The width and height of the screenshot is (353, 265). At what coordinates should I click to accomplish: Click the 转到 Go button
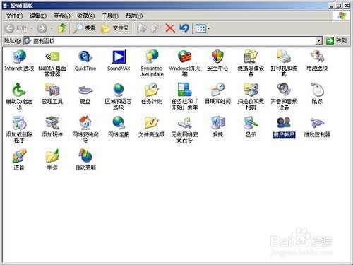click(x=336, y=40)
